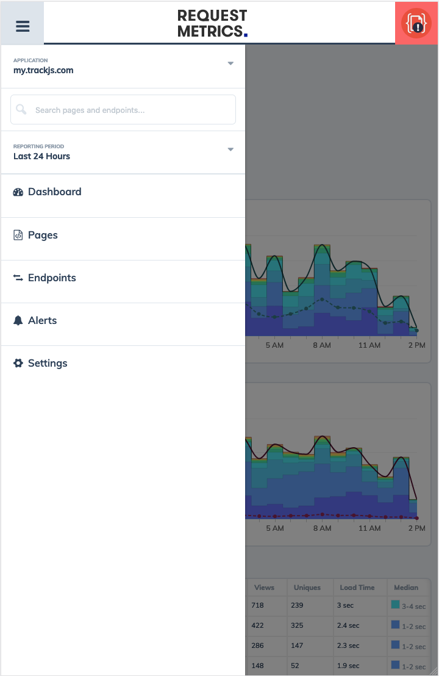Click the search magnifier icon

(x=21, y=109)
